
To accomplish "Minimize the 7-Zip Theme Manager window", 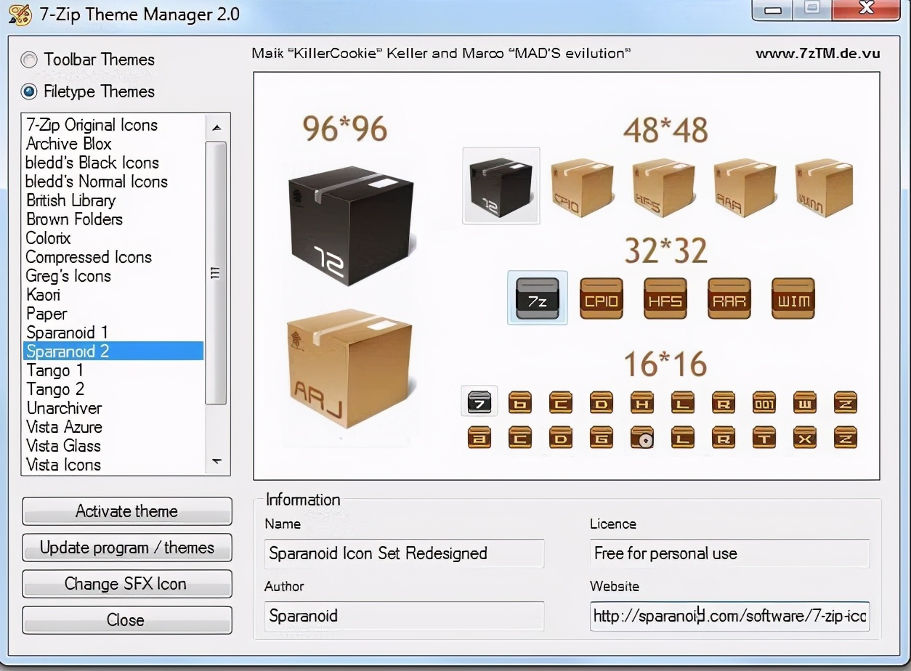I will tap(774, 9).
